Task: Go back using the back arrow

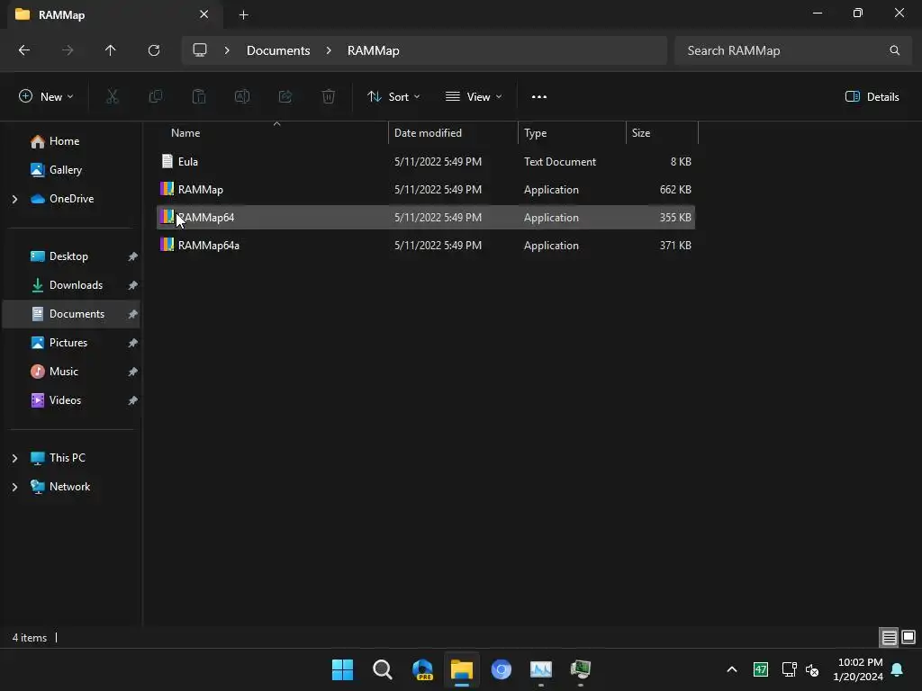Action: (24, 50)
